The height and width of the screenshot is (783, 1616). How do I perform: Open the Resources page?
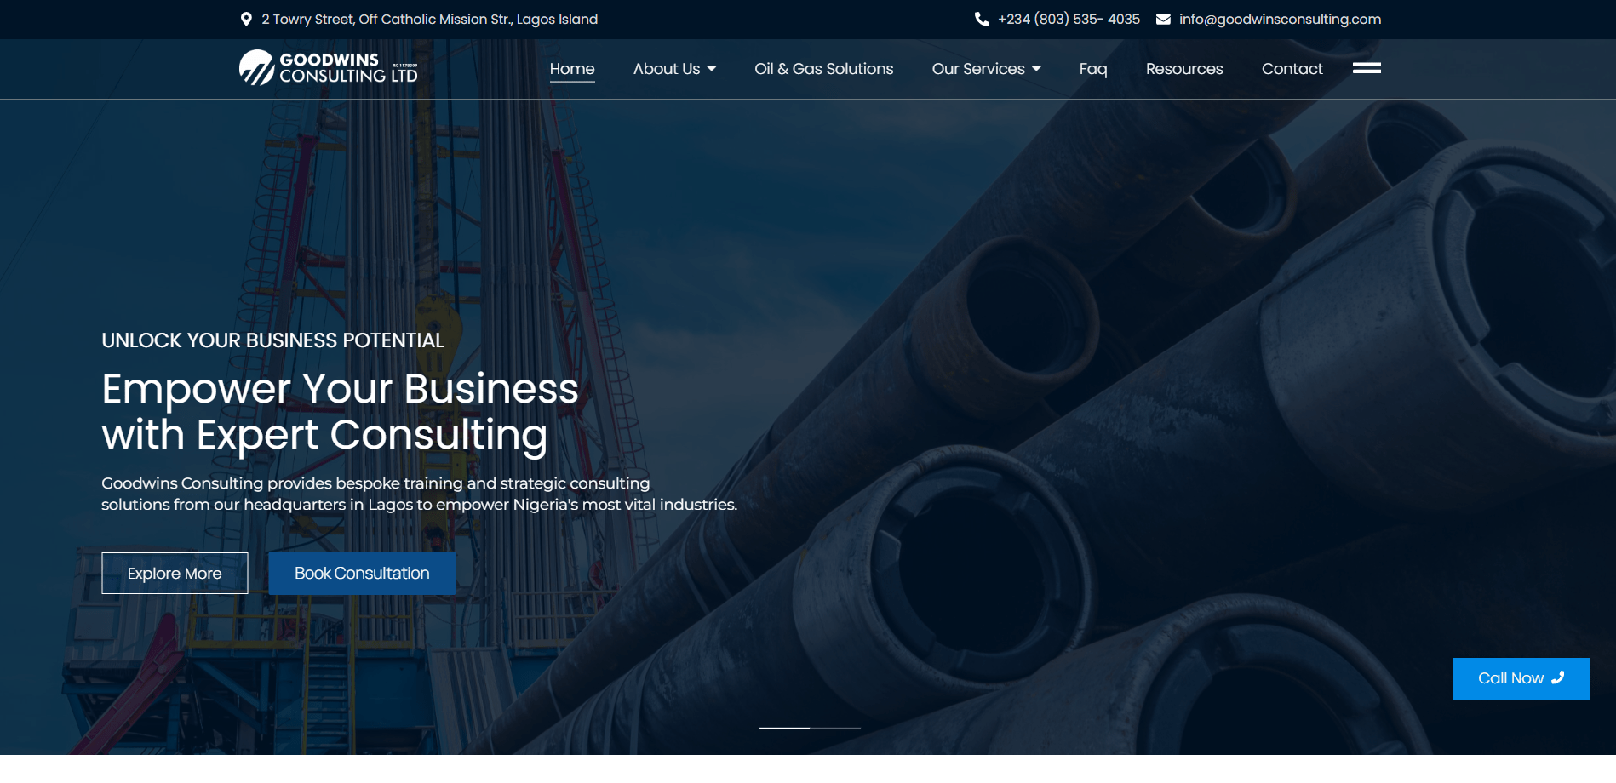(1184, 69)
